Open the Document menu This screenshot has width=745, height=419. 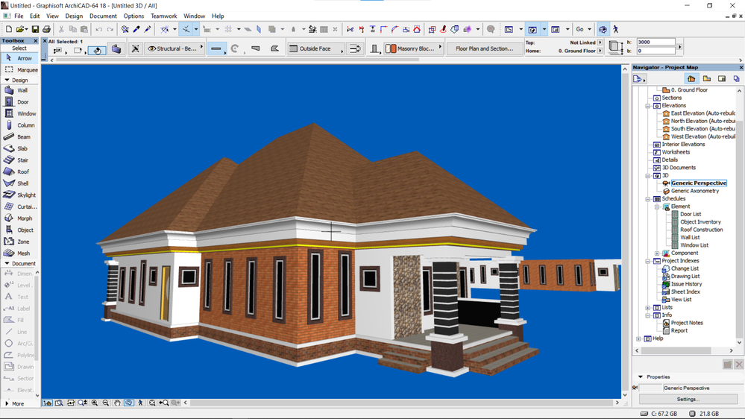click(103, 16)
